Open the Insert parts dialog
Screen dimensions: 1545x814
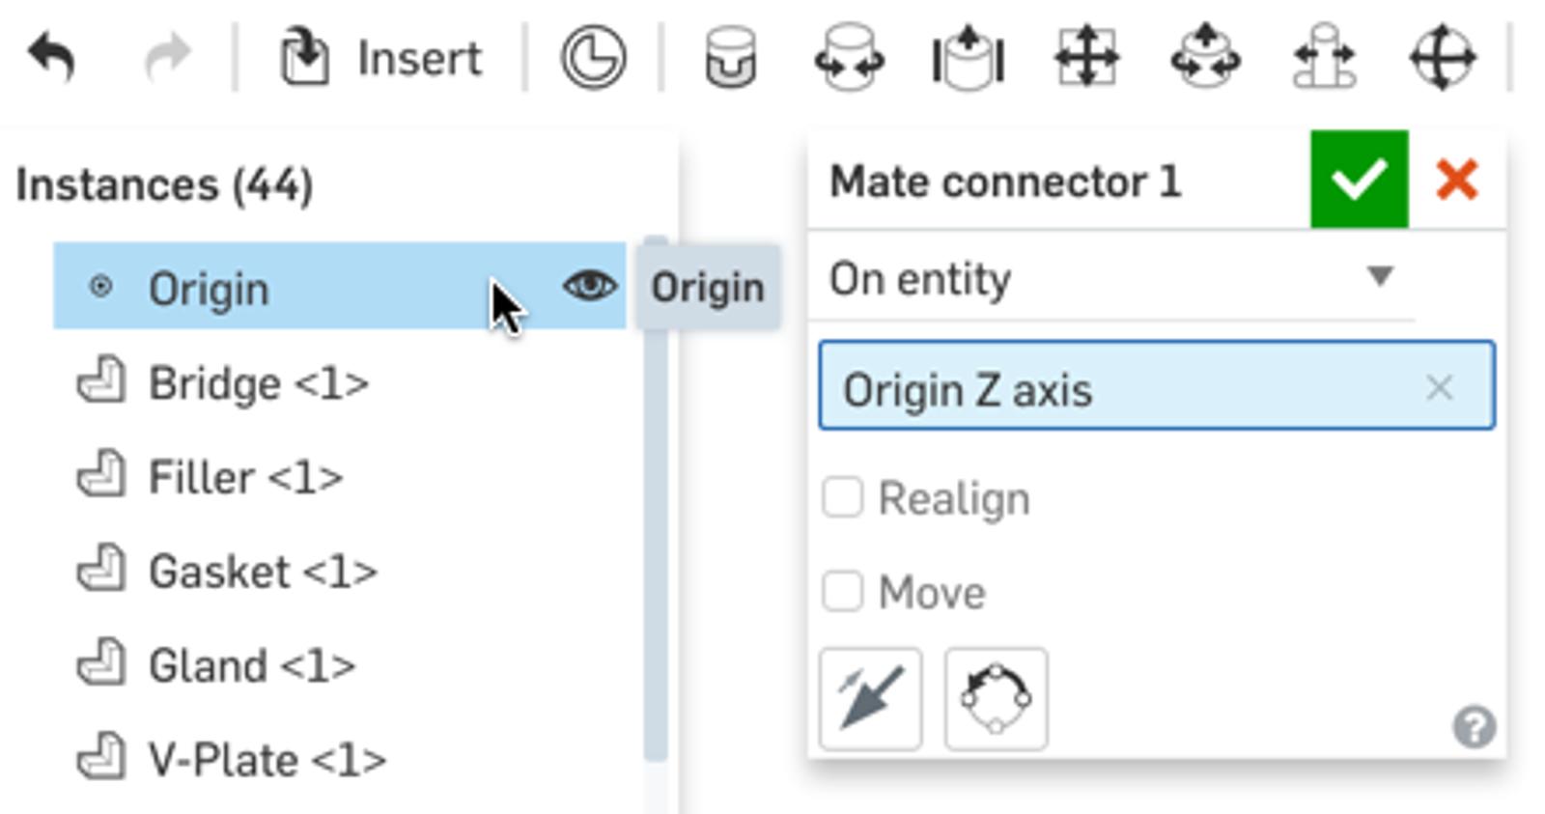380,58
